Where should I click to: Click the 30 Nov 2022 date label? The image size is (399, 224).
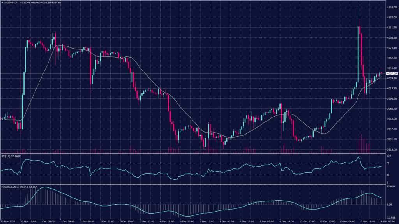[9, 221]
